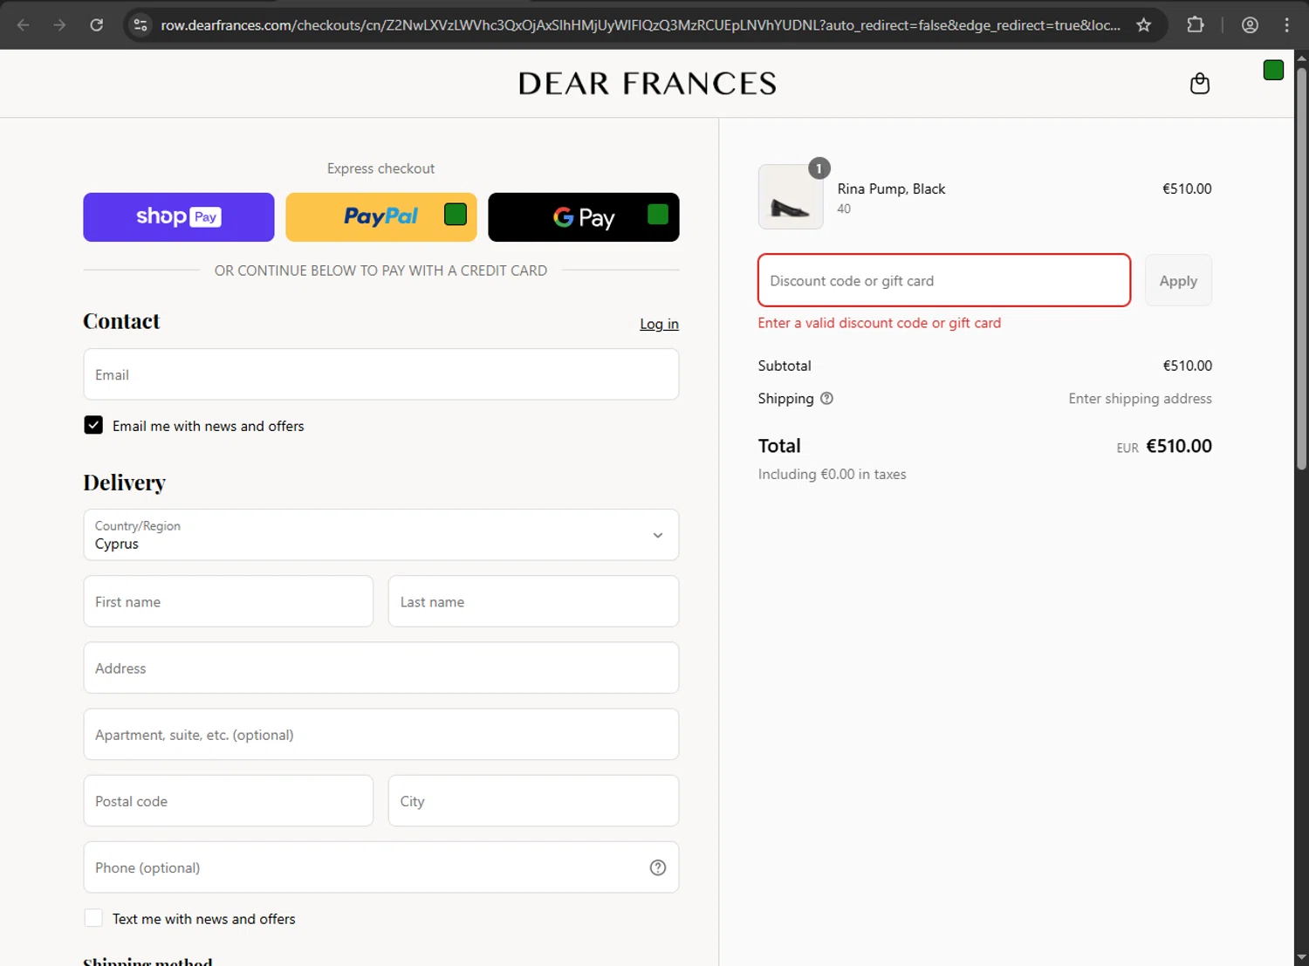Focus the Discount code or gift card field
The image size is (1309, 966).
(944, 280)
